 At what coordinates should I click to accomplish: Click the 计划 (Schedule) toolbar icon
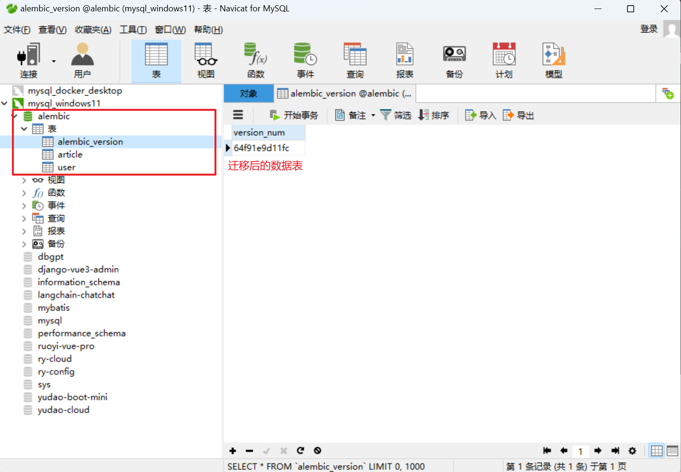[x=504, y=60]
